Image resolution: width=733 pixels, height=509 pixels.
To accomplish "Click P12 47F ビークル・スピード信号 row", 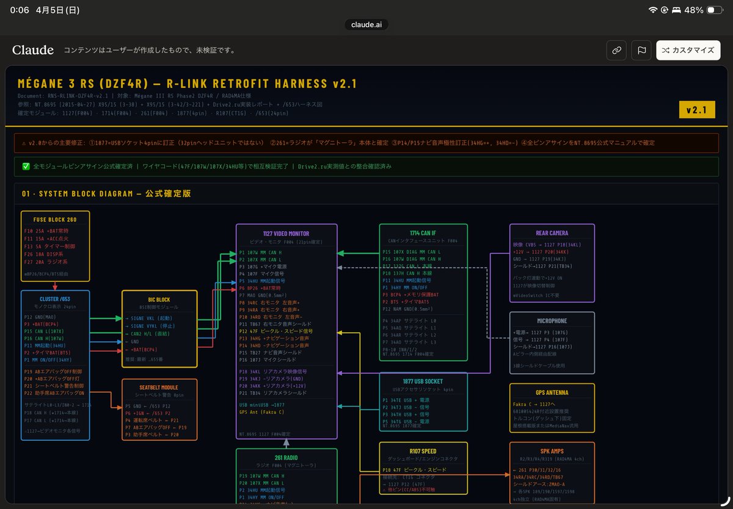I will (x=276, y=331).
